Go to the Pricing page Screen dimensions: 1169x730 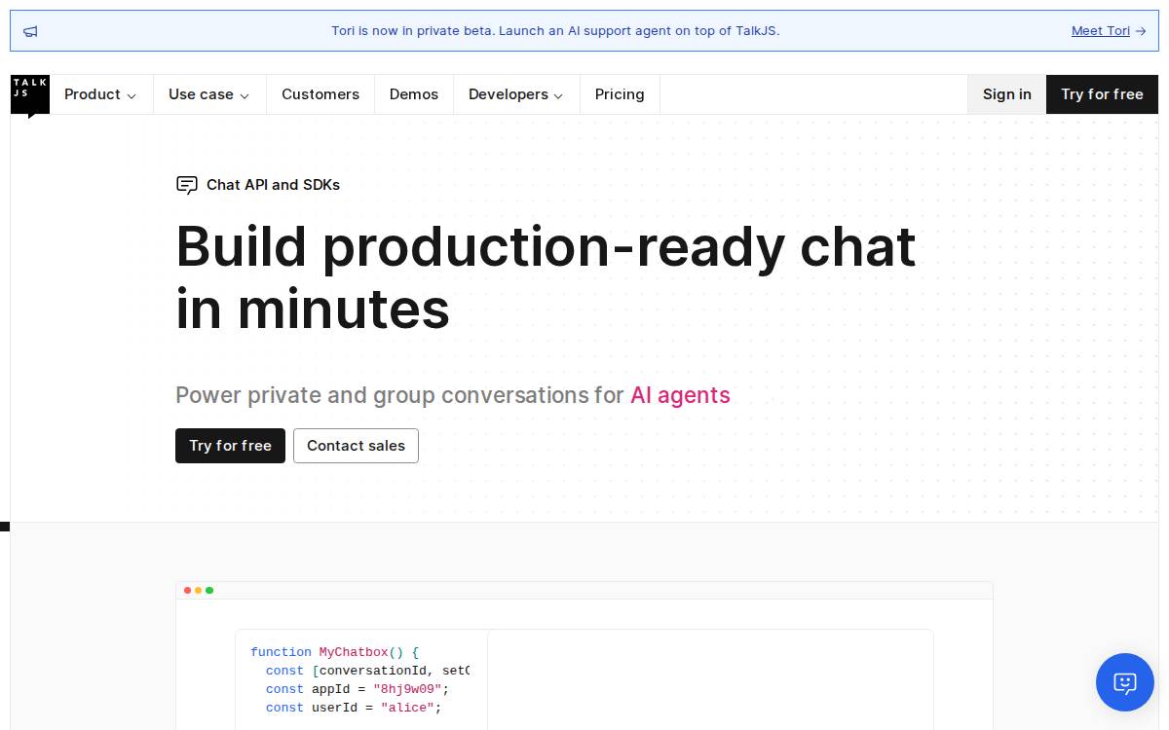[620, 94]
